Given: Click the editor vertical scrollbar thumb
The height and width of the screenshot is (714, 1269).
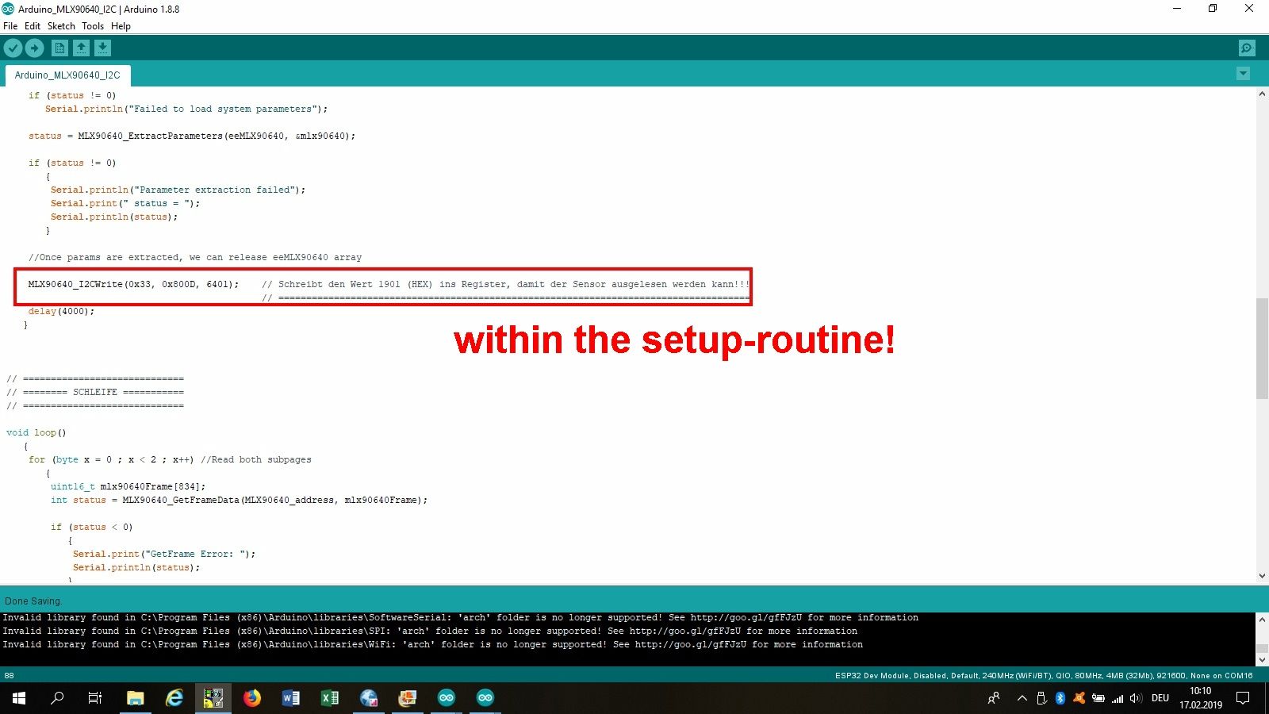Looking at the screenshot, I should [1262, 348].
